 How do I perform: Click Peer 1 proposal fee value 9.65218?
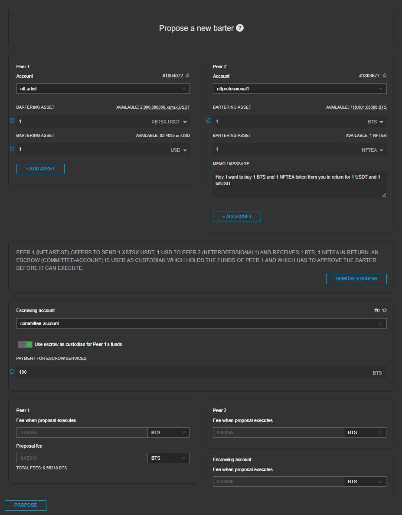[x=82, y=458]
